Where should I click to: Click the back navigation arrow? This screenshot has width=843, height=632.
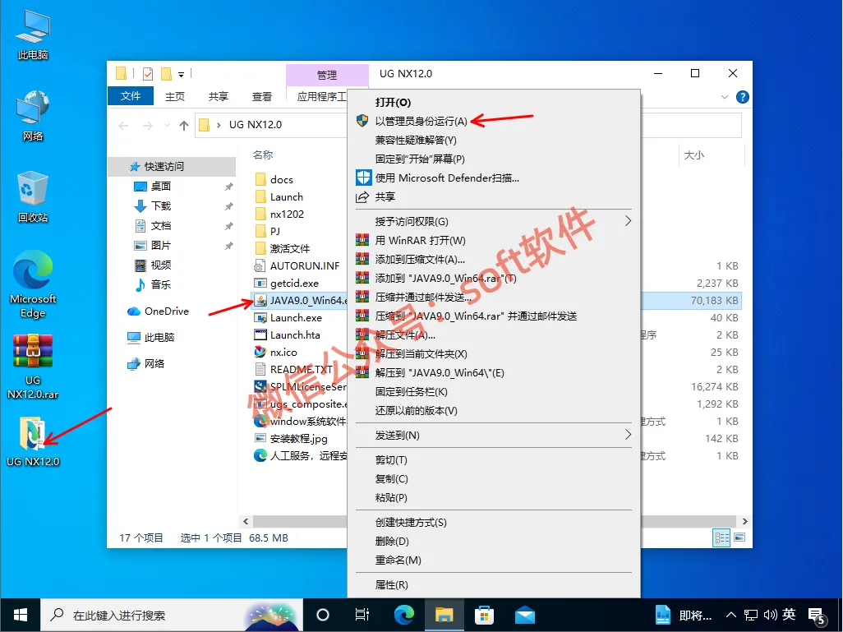[123, 125]
